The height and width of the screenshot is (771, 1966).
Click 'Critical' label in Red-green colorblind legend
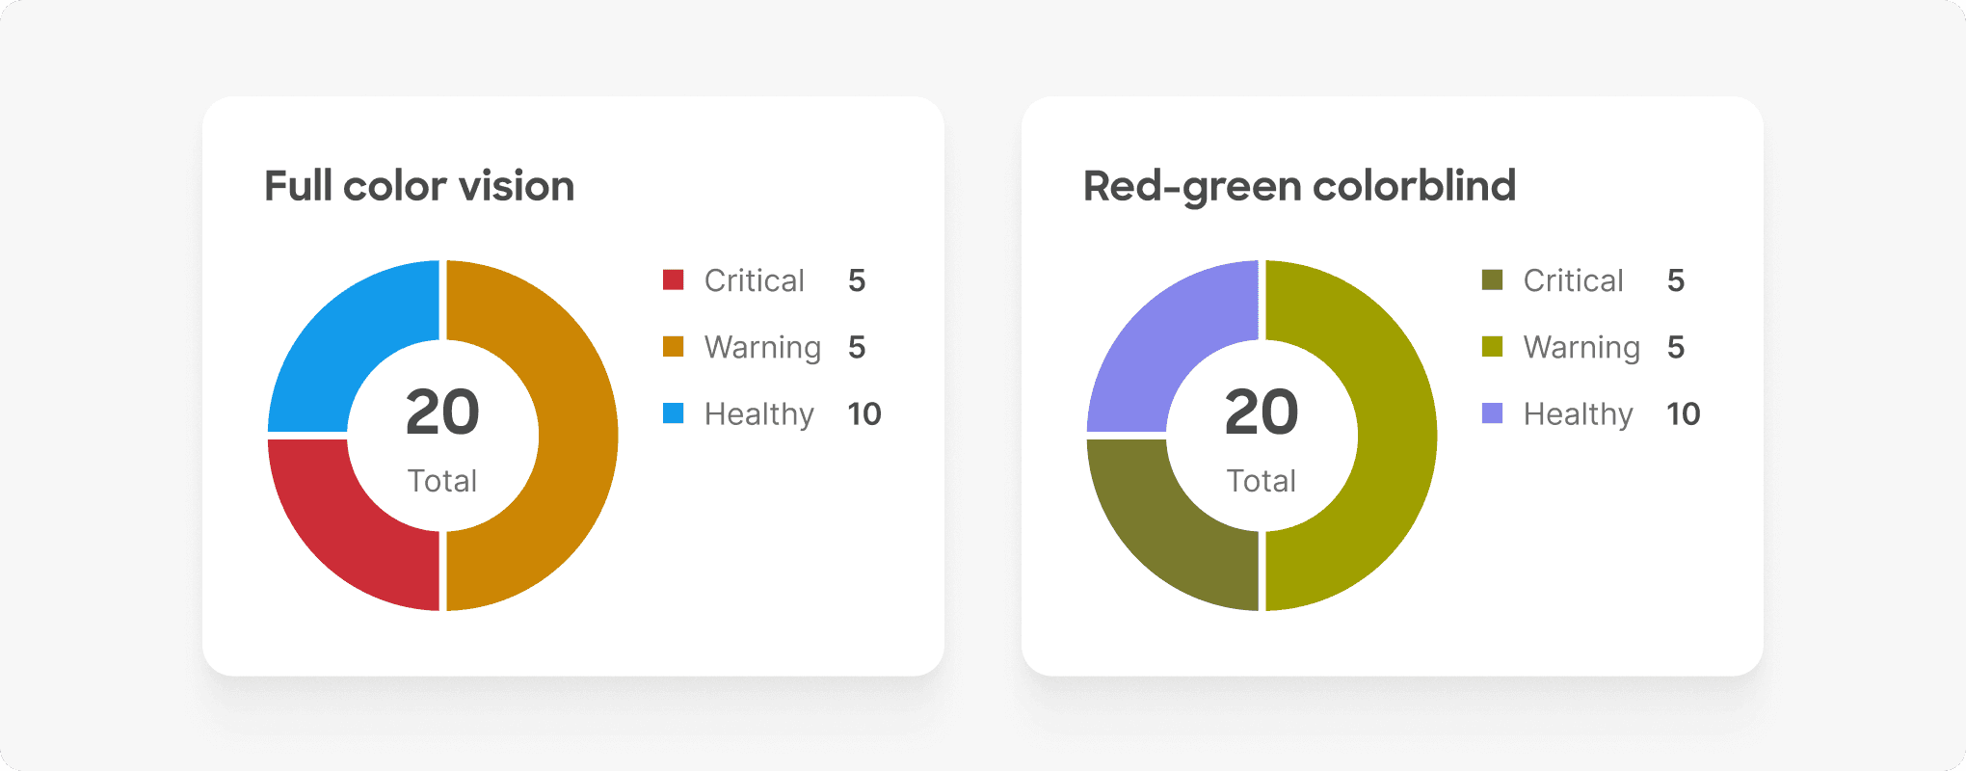coord(1574,280)
